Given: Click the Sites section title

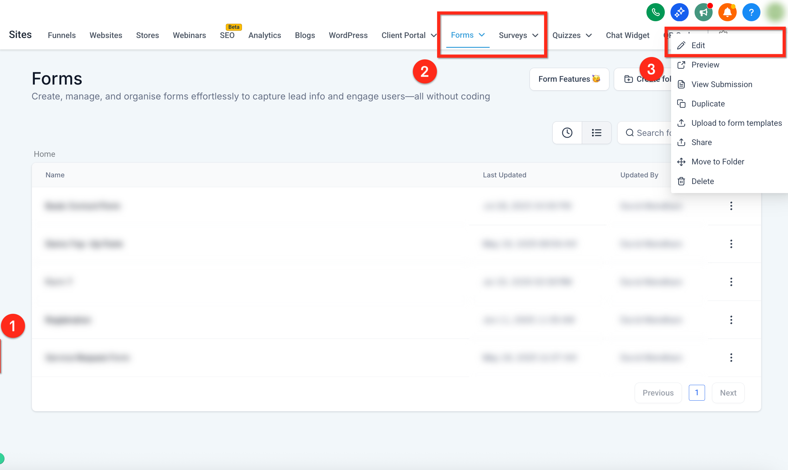Looking at the screenshot, I should click(20, 35).
